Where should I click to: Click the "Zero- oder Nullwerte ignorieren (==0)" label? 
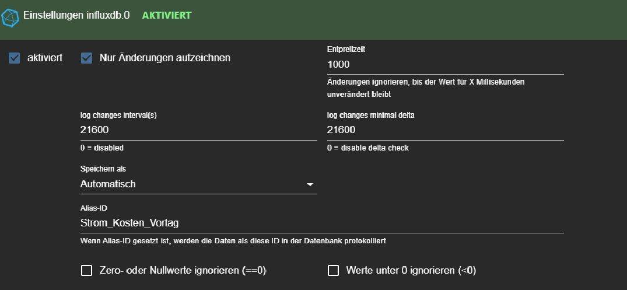click(183, 270)
